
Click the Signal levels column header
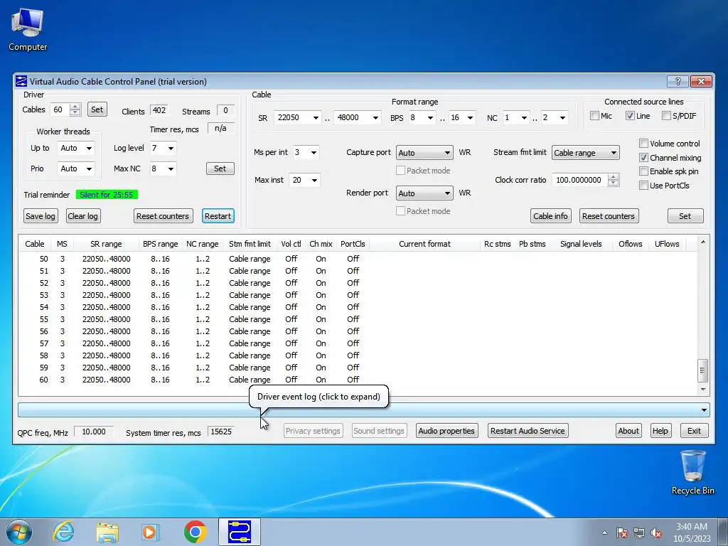[581, 244]
